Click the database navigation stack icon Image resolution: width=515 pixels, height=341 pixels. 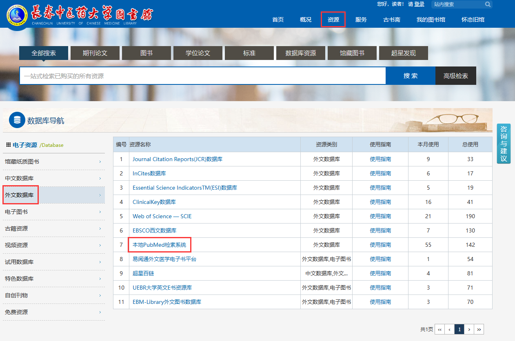click(17, 120)
